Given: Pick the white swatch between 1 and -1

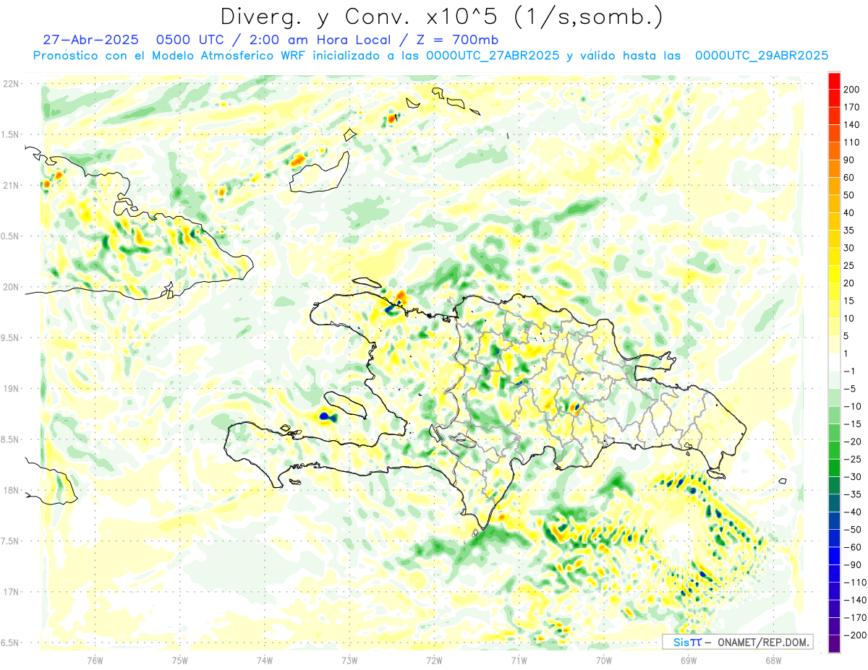Looking at the screenshot, I should [x=834, y=363].
